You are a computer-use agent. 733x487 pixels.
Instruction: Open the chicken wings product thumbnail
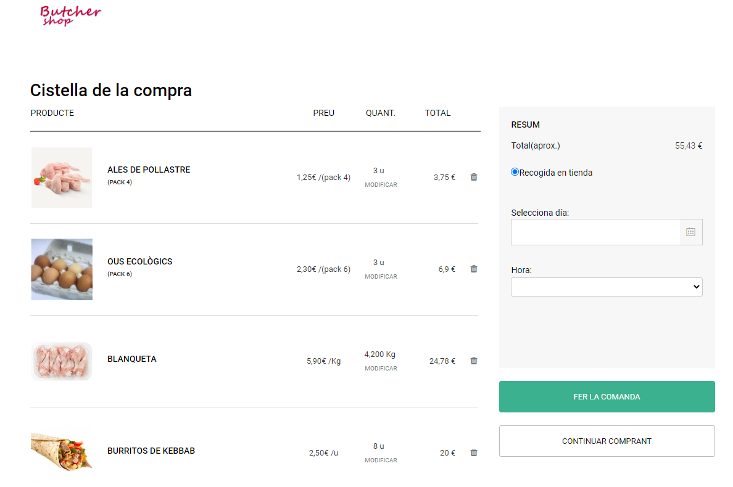click(62, 178)
